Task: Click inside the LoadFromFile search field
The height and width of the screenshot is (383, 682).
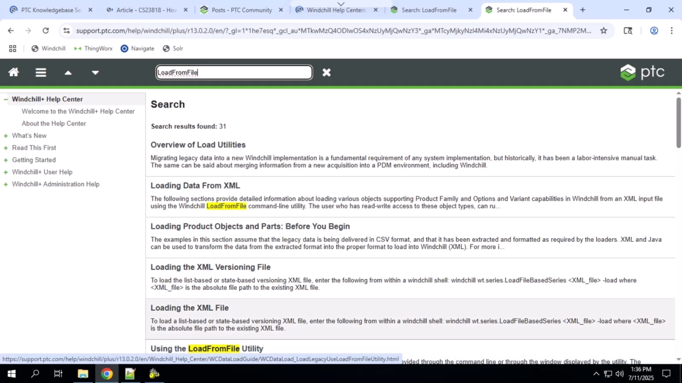Action: (233, 72)
